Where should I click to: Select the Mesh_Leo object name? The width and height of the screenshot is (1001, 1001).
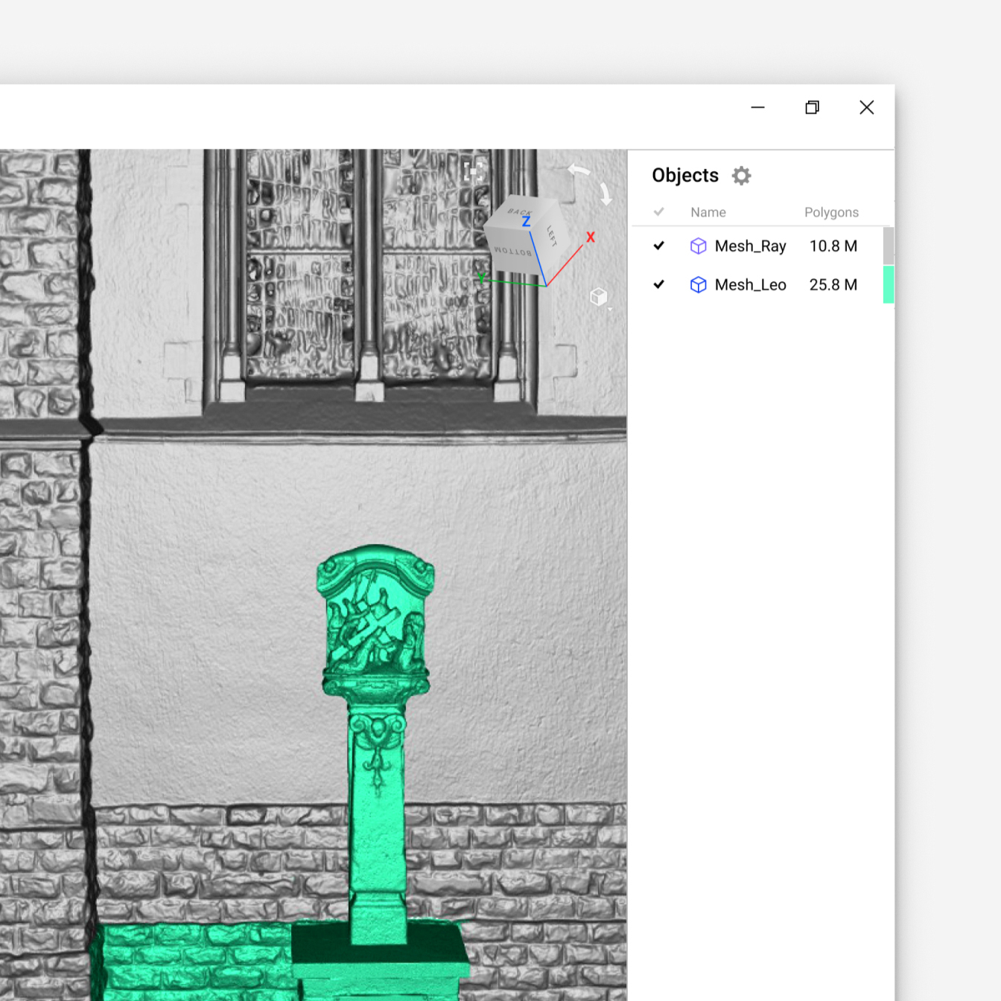[750, 285]
